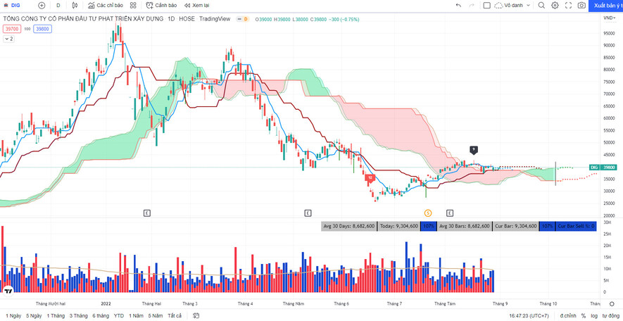The image size is (623, 321).
Task: Toggle percent scale mode
Action: [x=584, y=316]
